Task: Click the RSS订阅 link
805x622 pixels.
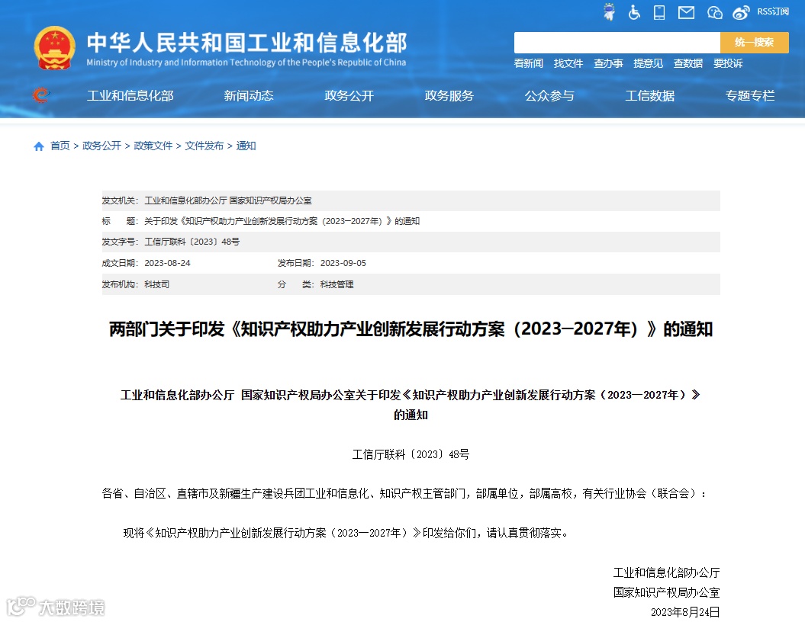Action: click(x=773, y=11)
